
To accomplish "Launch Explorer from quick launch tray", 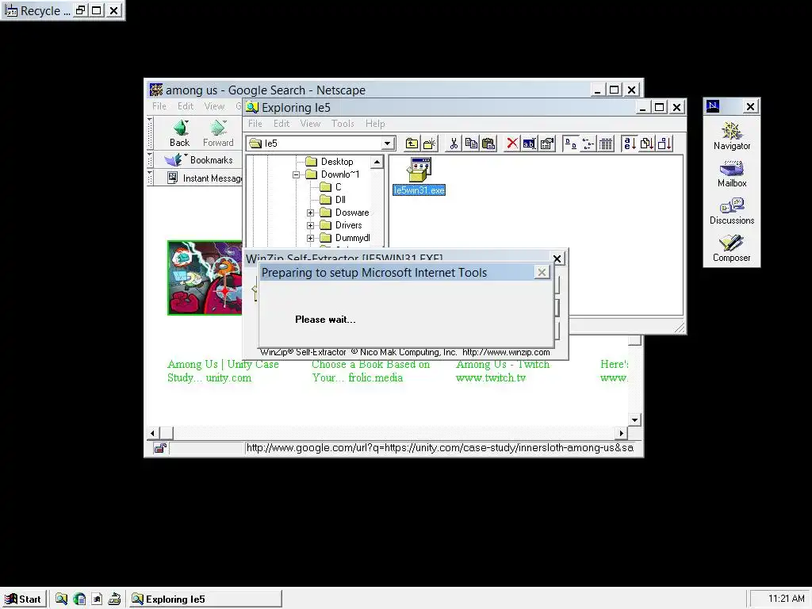I will 62,599.
